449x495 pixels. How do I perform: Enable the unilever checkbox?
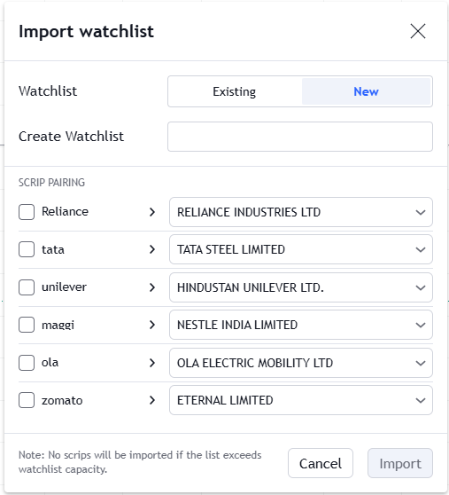tap(27, 287)
